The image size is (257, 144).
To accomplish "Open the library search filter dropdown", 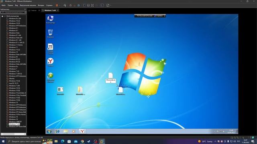I will (25, 12).
